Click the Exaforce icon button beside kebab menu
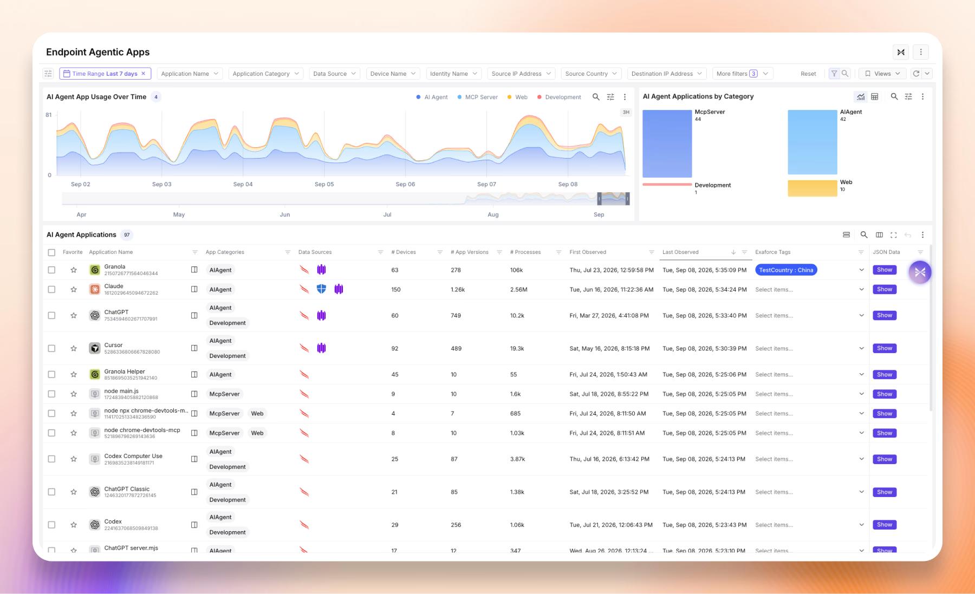This screenshot has width=975, height=594. click(901, 52)
